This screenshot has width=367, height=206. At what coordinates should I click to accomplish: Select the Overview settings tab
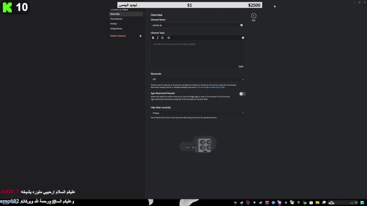tap(126, 14)
